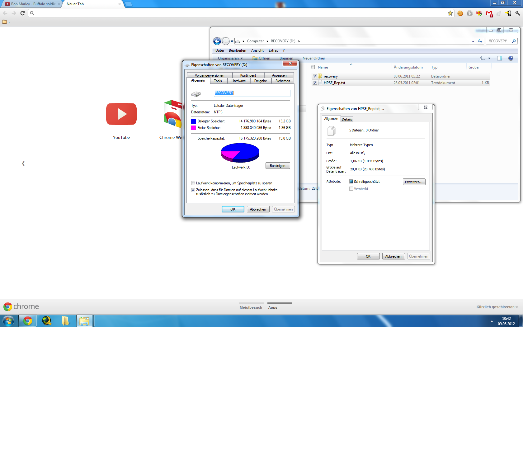Open the recent locations dropdown arrow
The width and height of the screenshot is (523, 451).
(232, 41)
